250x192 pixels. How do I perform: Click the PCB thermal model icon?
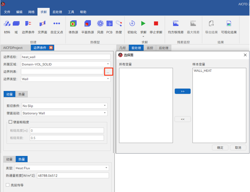(109, 24)
